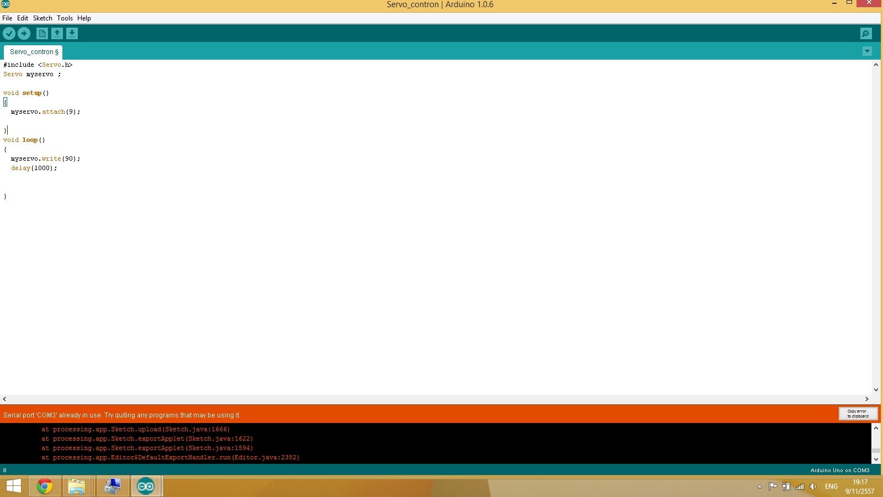Select the Servo_contron sketch tab
The image size is (883, 497).
(33, 52)
